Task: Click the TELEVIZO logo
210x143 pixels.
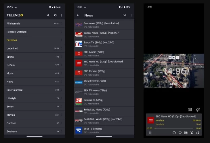Action: click(15, 15)
